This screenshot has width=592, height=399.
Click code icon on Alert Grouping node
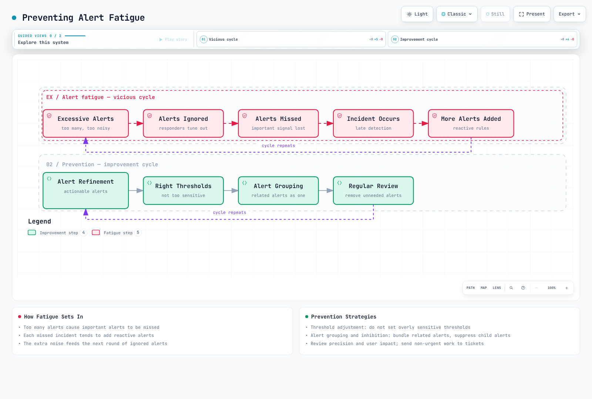245,183
